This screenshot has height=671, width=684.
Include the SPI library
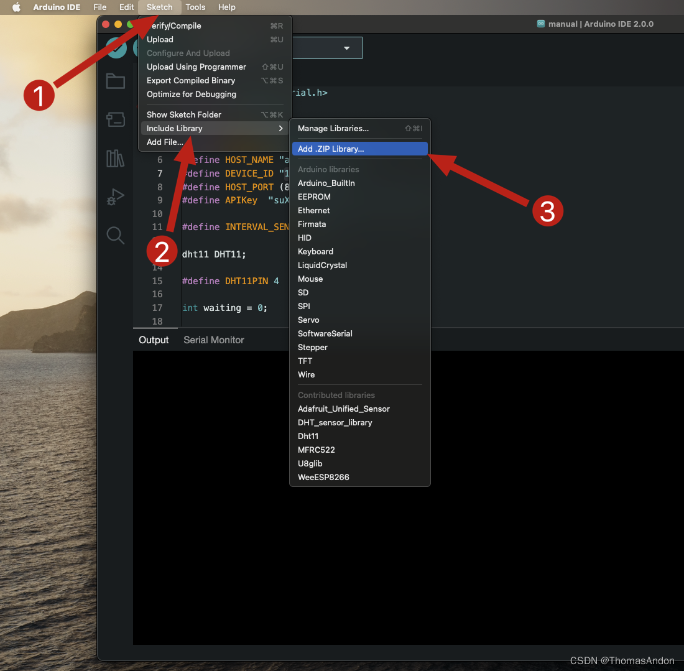(360, 306)
